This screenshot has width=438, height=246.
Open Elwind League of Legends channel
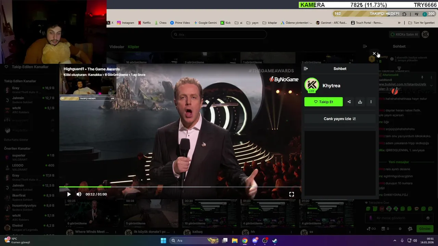click(29, 228)
